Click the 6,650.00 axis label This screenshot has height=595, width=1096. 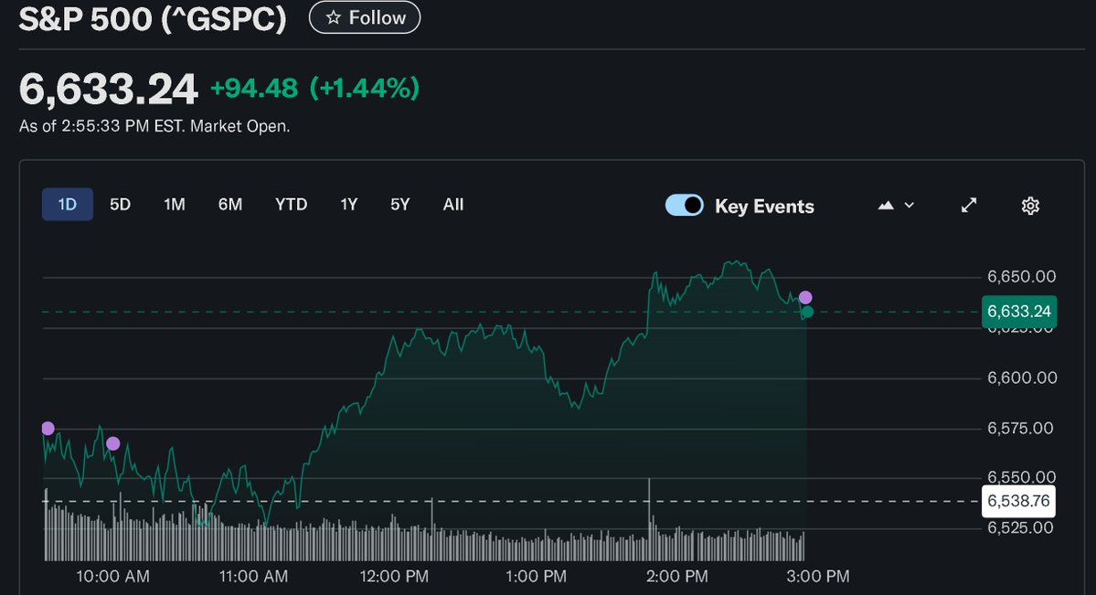(x=1021, y=277)
